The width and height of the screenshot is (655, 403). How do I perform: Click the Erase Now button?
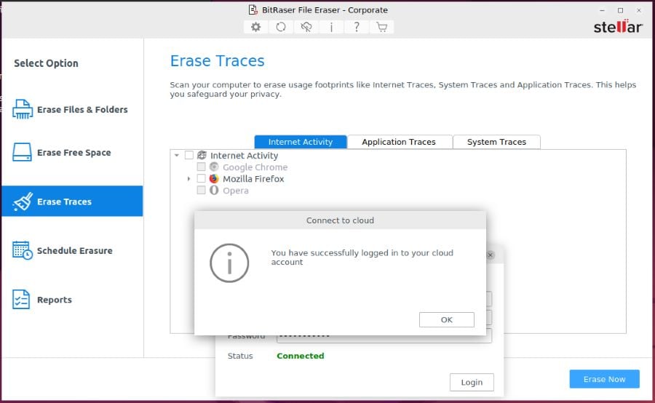(604, 379)
